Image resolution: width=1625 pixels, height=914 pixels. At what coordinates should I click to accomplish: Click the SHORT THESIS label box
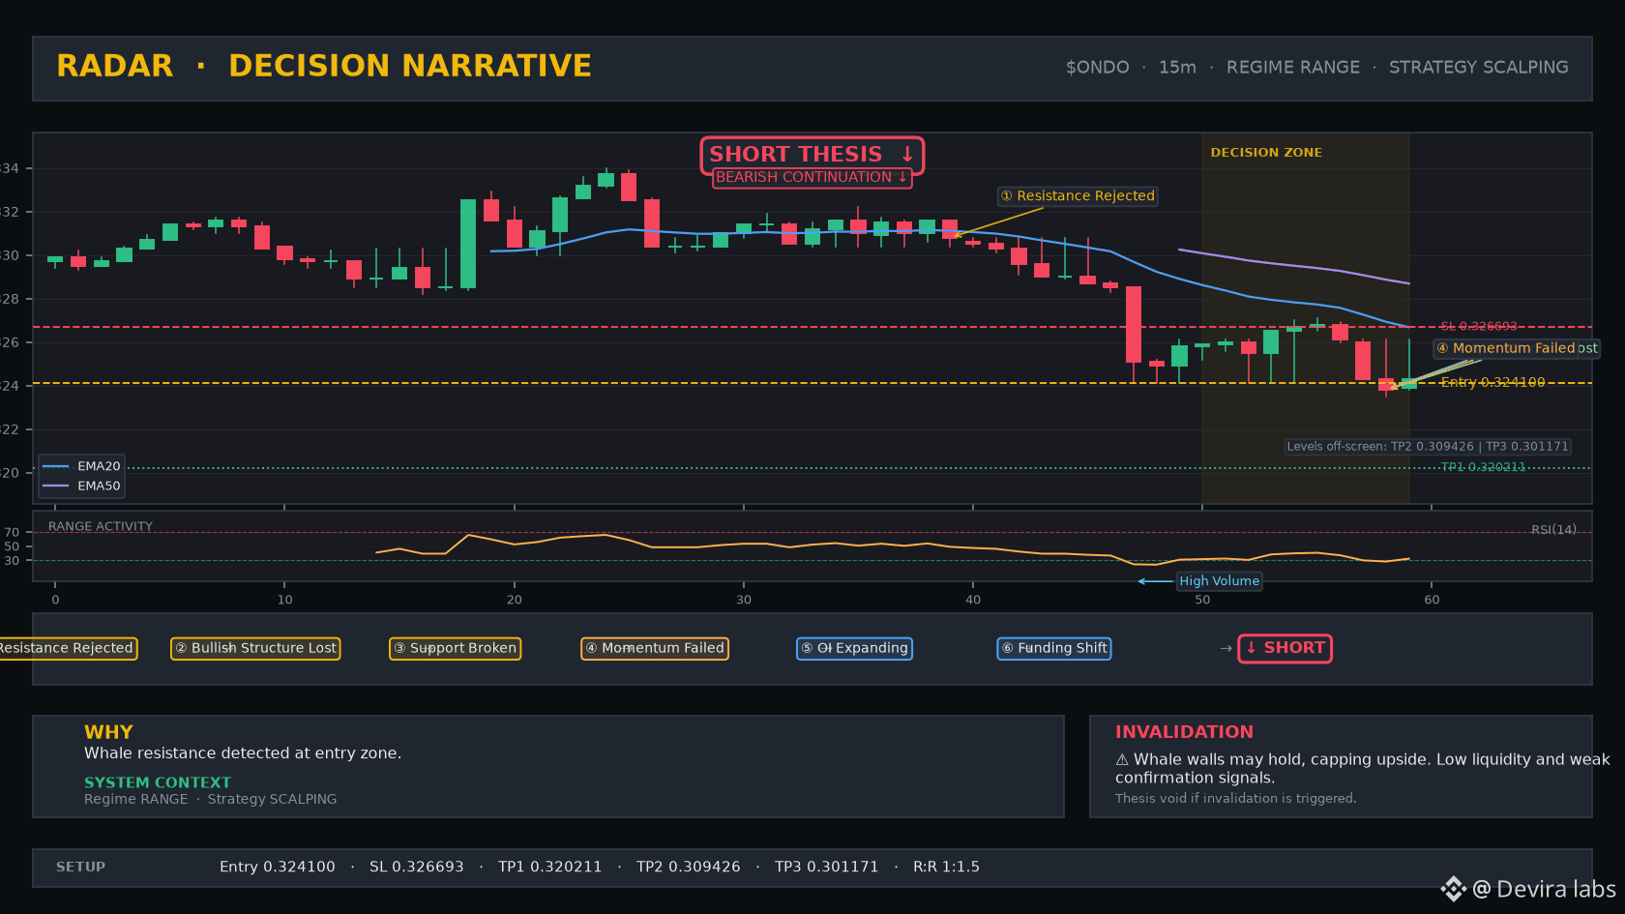[x=812, y=155]
